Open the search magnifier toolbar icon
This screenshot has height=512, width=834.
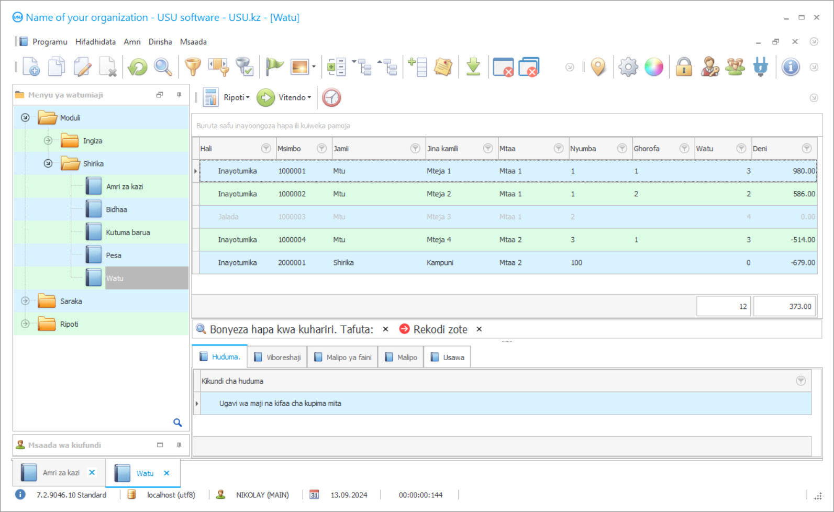pyautogui.click(x=163, y=67)
